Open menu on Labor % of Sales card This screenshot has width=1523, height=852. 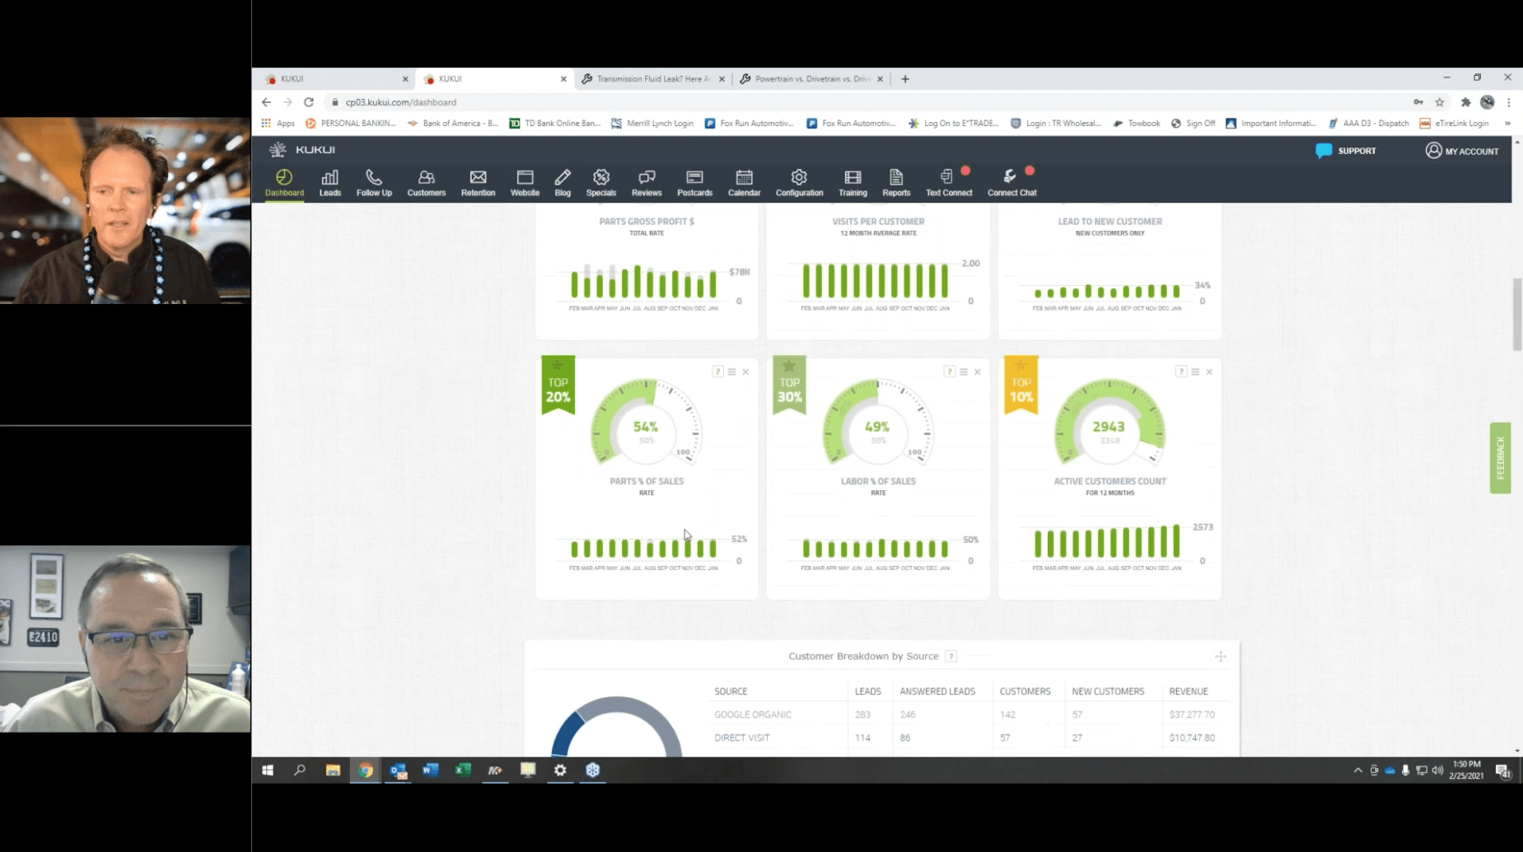(x=963, y=372)
